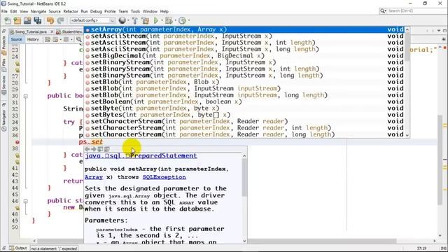This screenshot has height=252, width=448.
Task: Click the Redo toolbar icon
Action: click(x=60, y=20)
